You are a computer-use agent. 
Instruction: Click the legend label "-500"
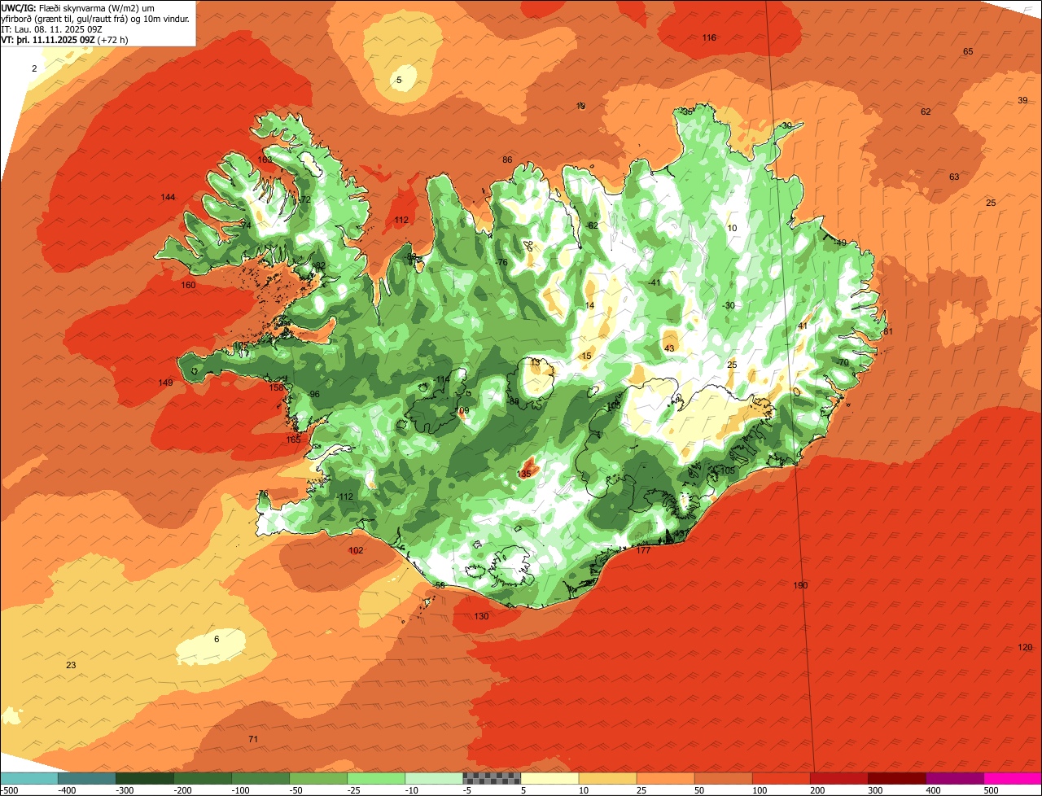coord(9,790)
